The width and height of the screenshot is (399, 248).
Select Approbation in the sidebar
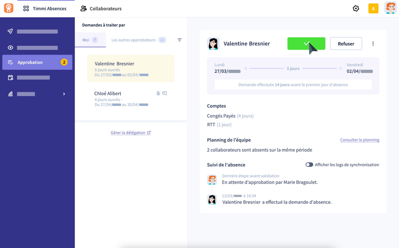pos(37,63)
